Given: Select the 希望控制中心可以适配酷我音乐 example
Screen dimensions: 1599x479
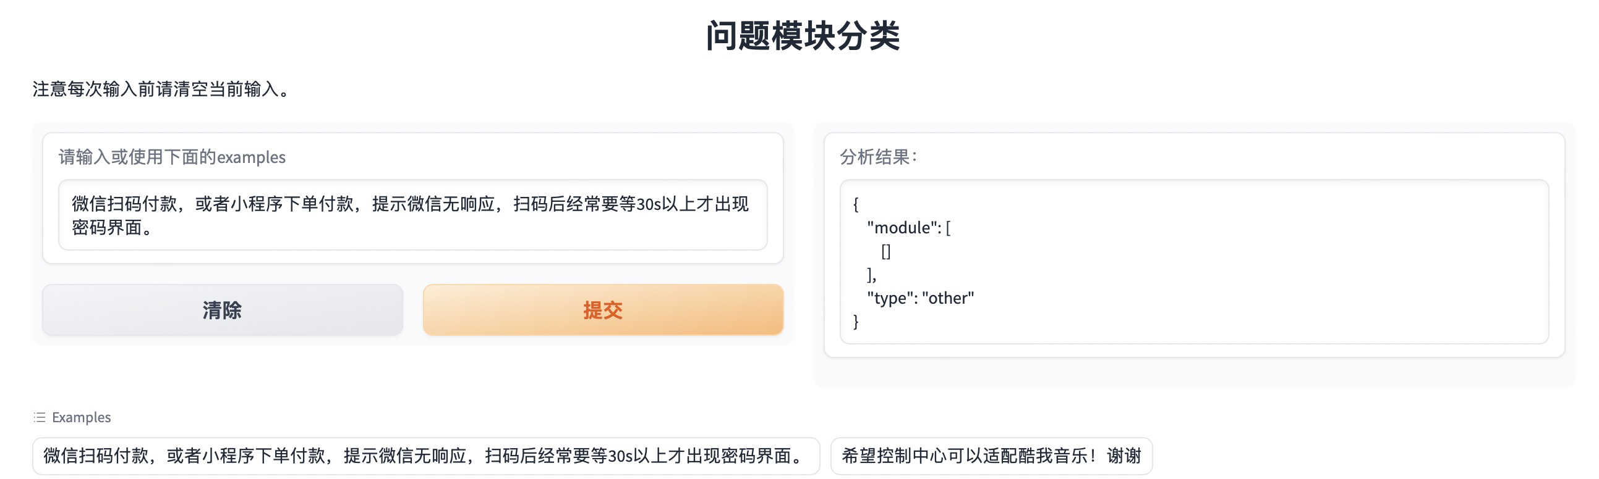Looking at the screenshot, I should click(993, 457).
